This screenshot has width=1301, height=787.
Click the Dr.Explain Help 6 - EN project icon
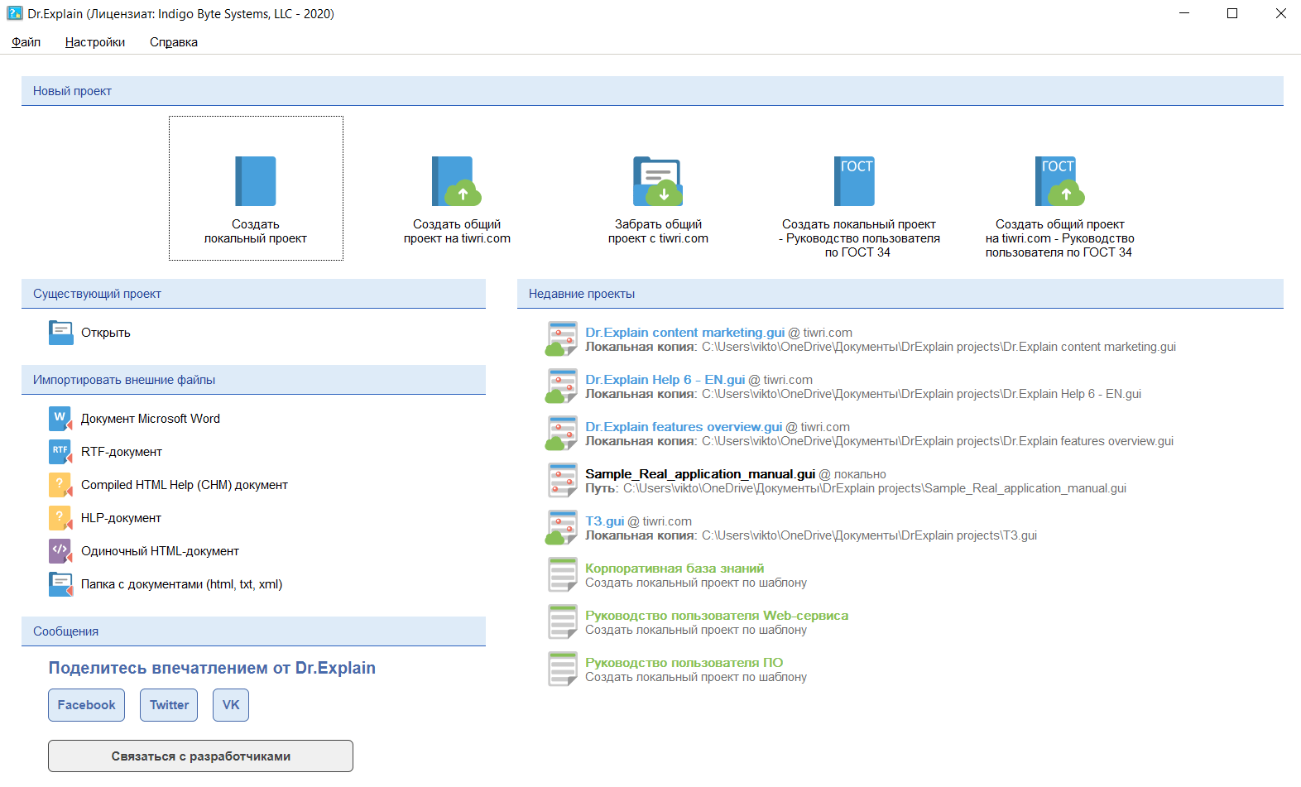point(562,386)
